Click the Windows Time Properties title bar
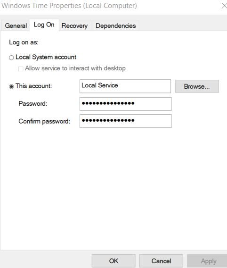 [x=69, y=6]
